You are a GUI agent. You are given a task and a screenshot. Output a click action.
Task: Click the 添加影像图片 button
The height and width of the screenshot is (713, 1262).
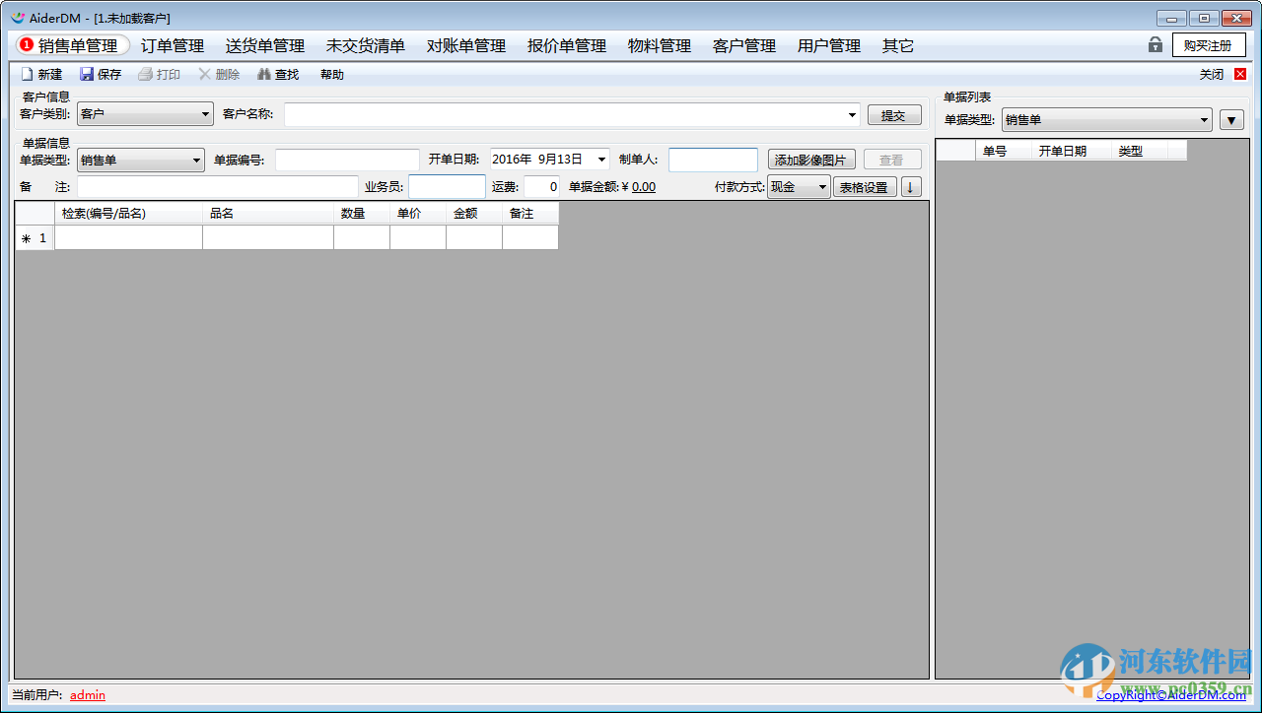[x=810, y=159]
